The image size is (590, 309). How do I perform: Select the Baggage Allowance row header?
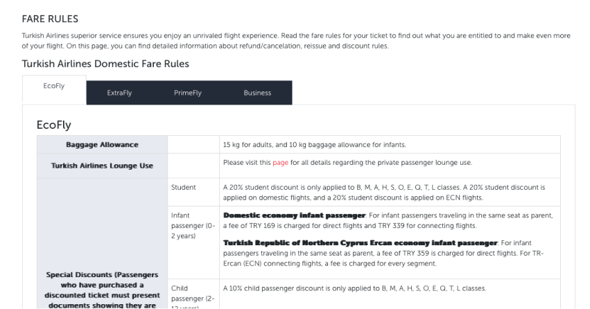pyautogui.click(x=102, y=145)
